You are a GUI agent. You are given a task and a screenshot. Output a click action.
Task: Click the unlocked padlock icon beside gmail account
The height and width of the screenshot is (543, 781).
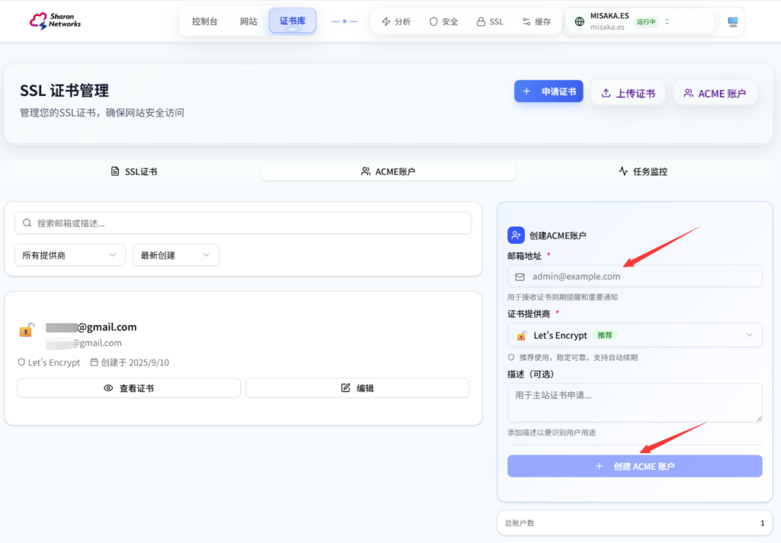point(27,329)
